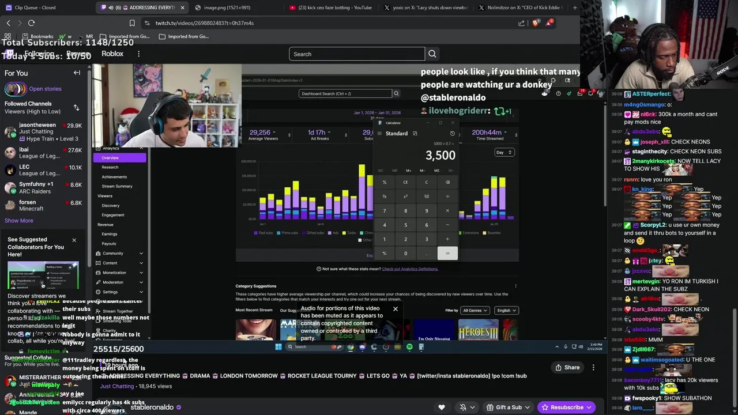Click the Dashboard Search field
Viewport: 738px width, 415px height.
click(345, 93)
